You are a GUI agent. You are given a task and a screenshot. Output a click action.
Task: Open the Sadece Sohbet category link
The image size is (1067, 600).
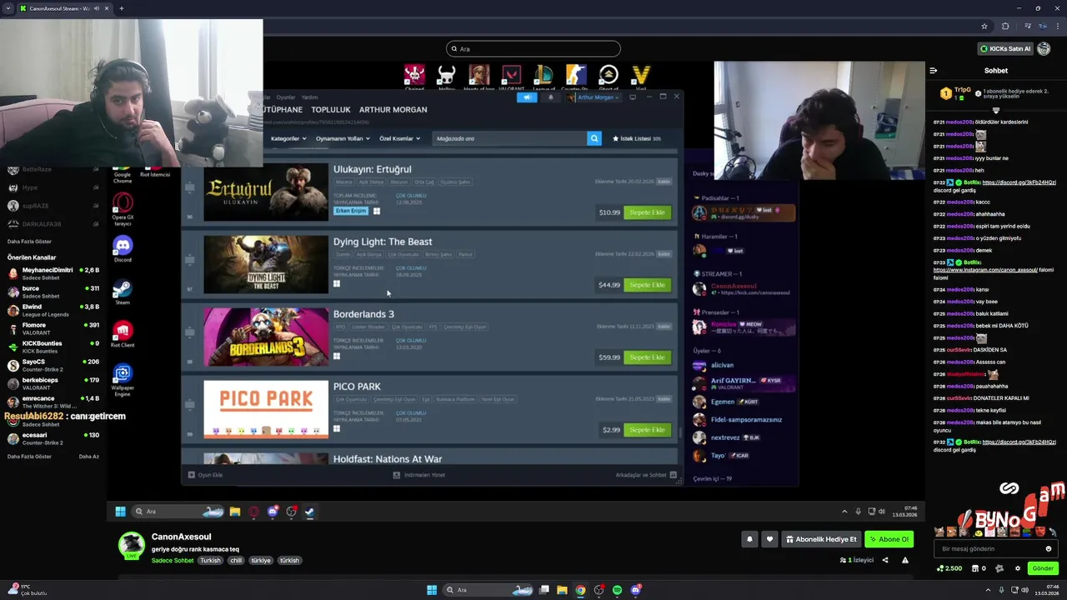tap(173, 561)
